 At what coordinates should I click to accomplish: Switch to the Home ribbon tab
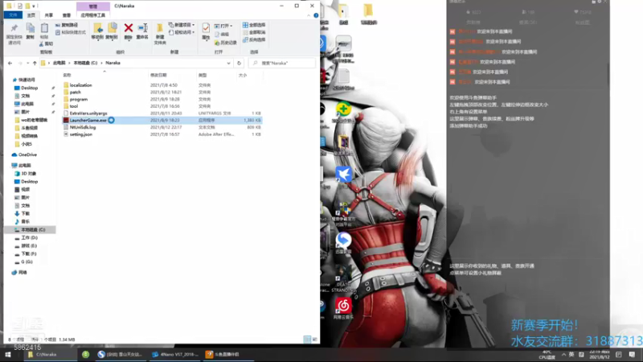(x=31, y=15)
